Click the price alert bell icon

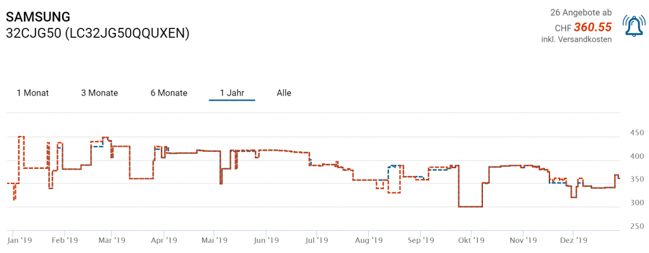tap(633, 26)
